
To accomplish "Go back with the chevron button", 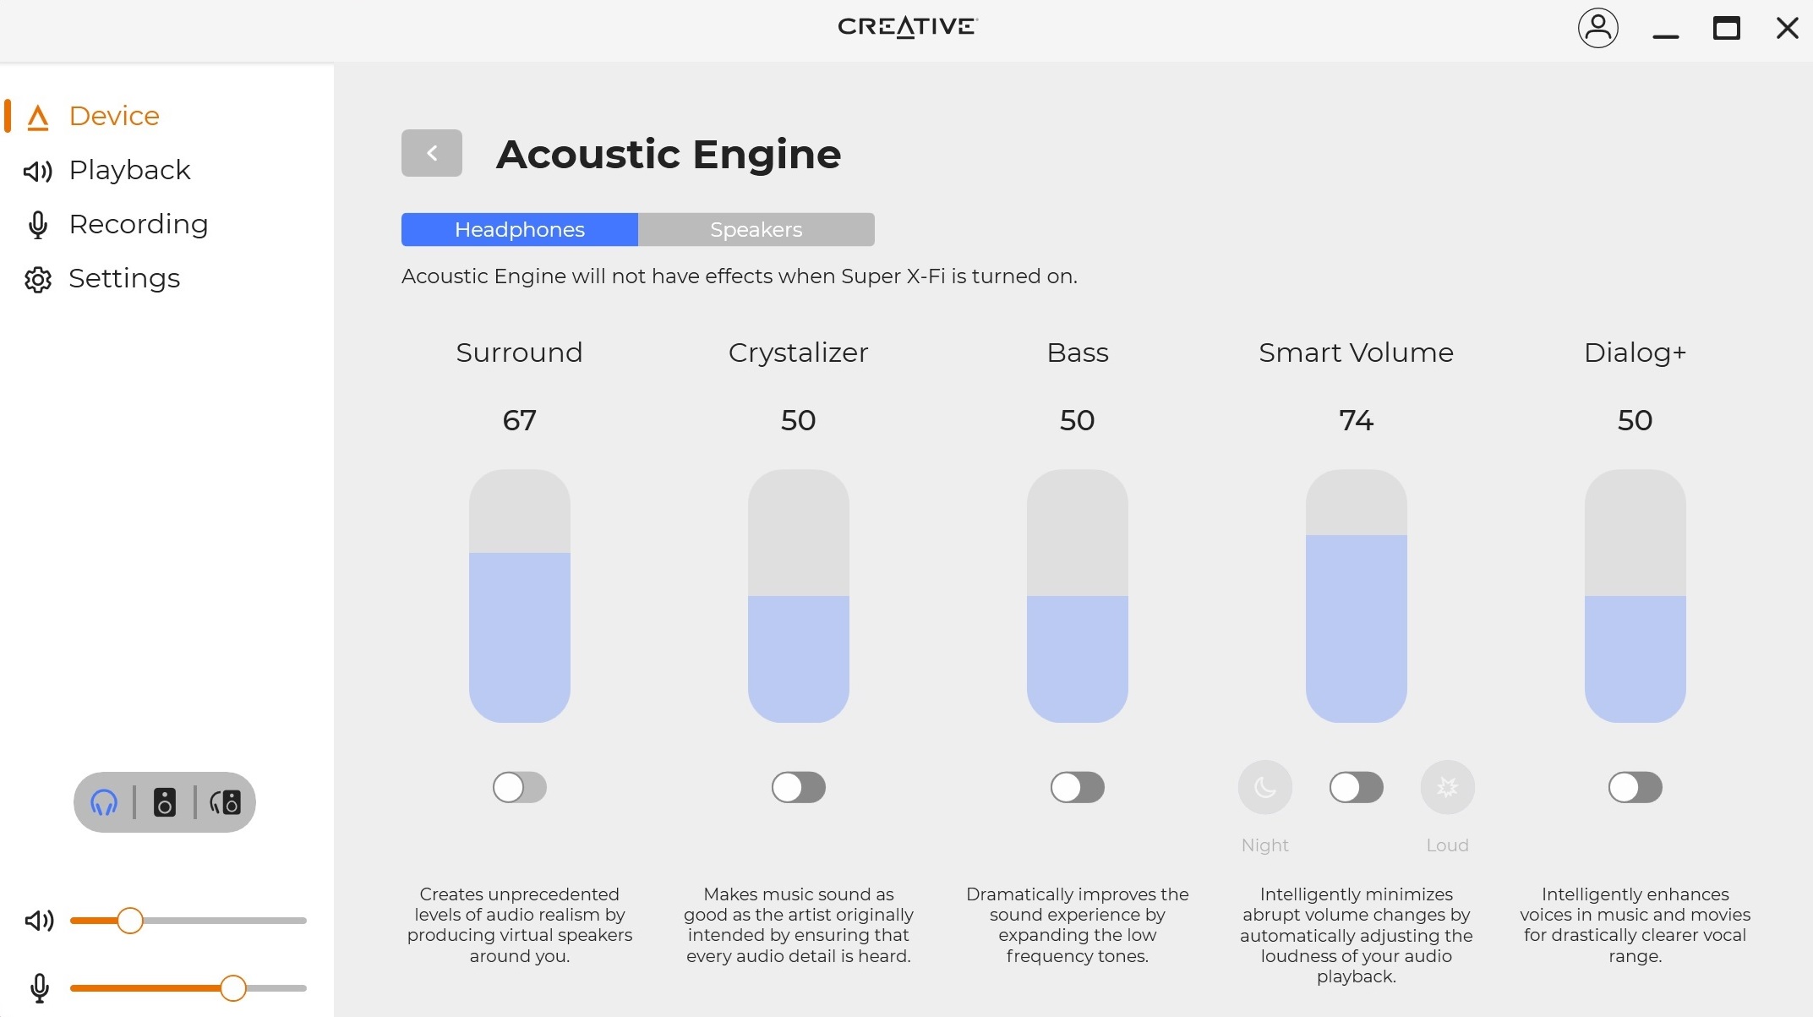I will tap(431, 153).
